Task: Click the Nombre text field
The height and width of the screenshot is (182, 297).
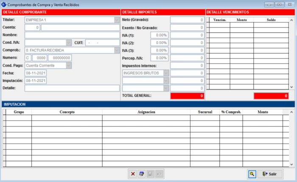Action: pyautogui.click(x=72, y=35)
